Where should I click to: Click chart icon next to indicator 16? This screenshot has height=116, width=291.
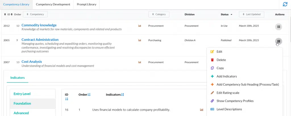(x=201, y=110)
